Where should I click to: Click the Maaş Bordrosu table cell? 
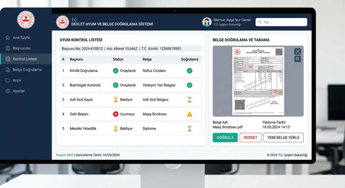154,114
